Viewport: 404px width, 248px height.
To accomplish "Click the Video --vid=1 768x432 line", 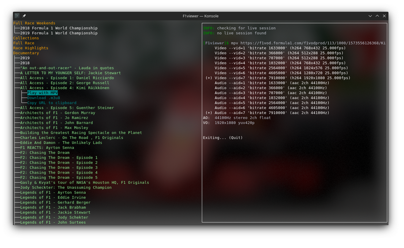I will coord(280,48).
